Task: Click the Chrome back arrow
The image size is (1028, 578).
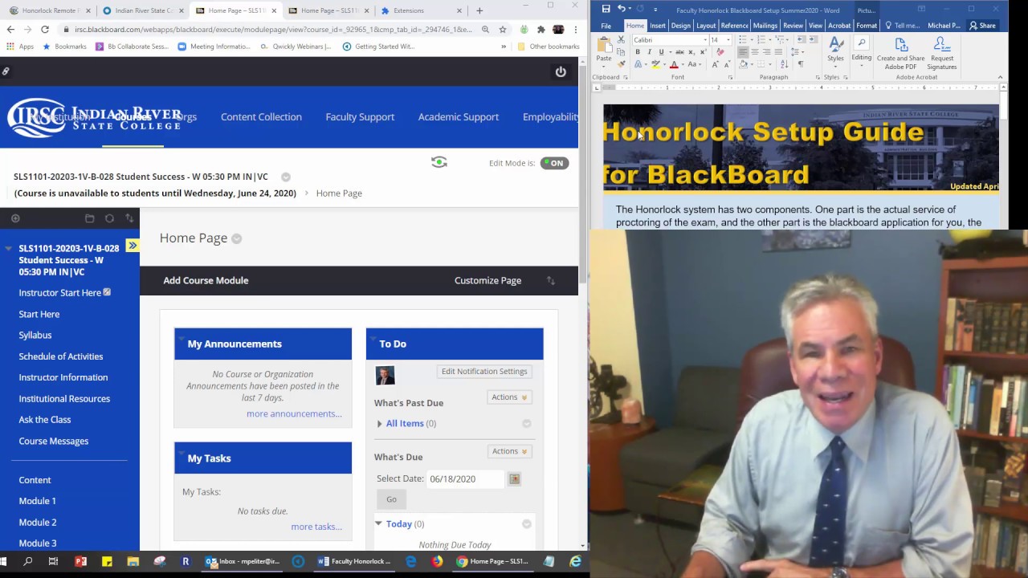Action: click(x=10, y=30)
